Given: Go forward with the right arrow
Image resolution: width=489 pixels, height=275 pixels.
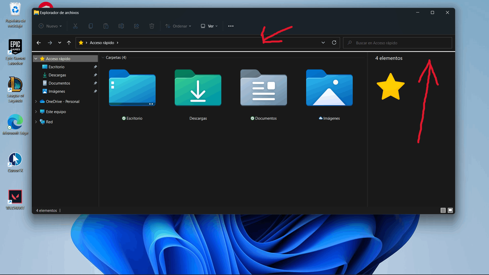Looking at the screenshot, I should tap(50, 43).
